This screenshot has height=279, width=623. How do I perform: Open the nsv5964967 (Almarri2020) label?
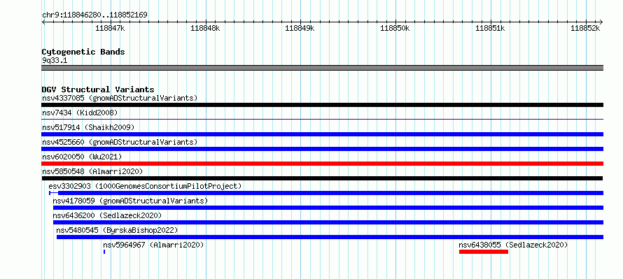pyautogui.click(x=153, y=245)
